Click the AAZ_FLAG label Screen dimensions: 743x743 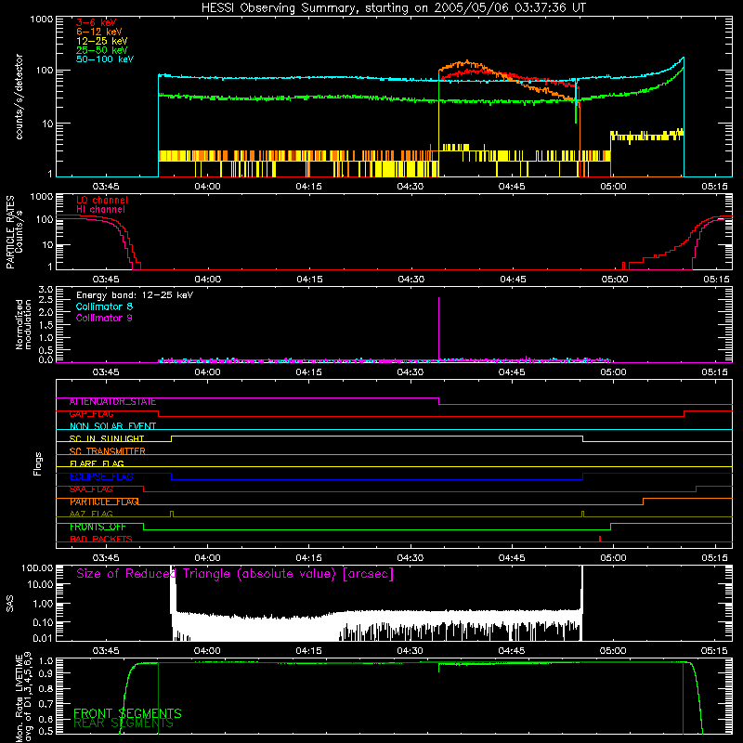(x=91, y=515)
